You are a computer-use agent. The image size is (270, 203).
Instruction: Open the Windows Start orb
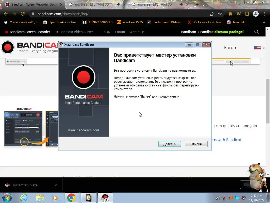(7, 198)
